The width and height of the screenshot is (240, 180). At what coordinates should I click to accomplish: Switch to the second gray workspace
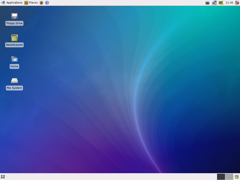tap(229, 177)
